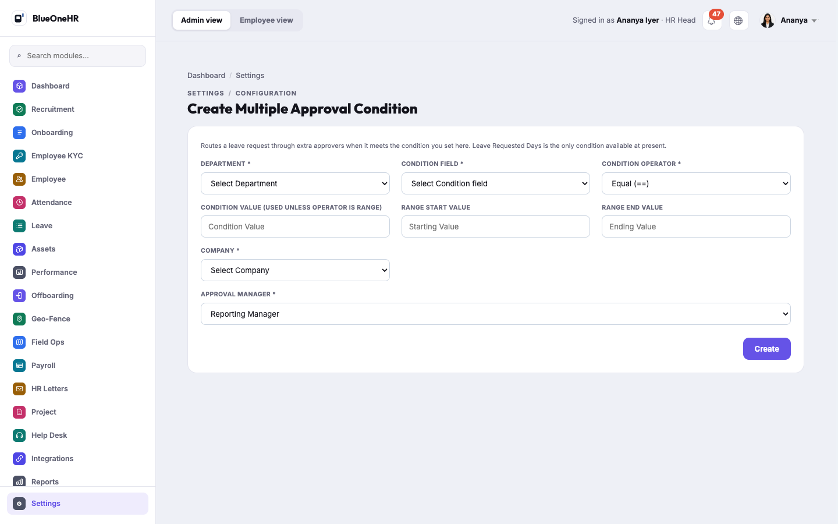Click Ananya's profile avatar
The image size is (838, 524).
coord(768,20)
